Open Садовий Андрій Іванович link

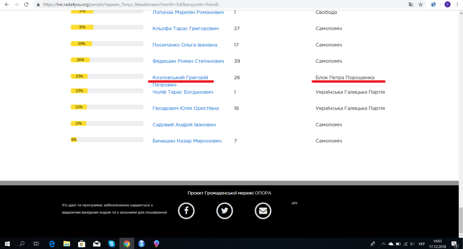coord(184,124)
